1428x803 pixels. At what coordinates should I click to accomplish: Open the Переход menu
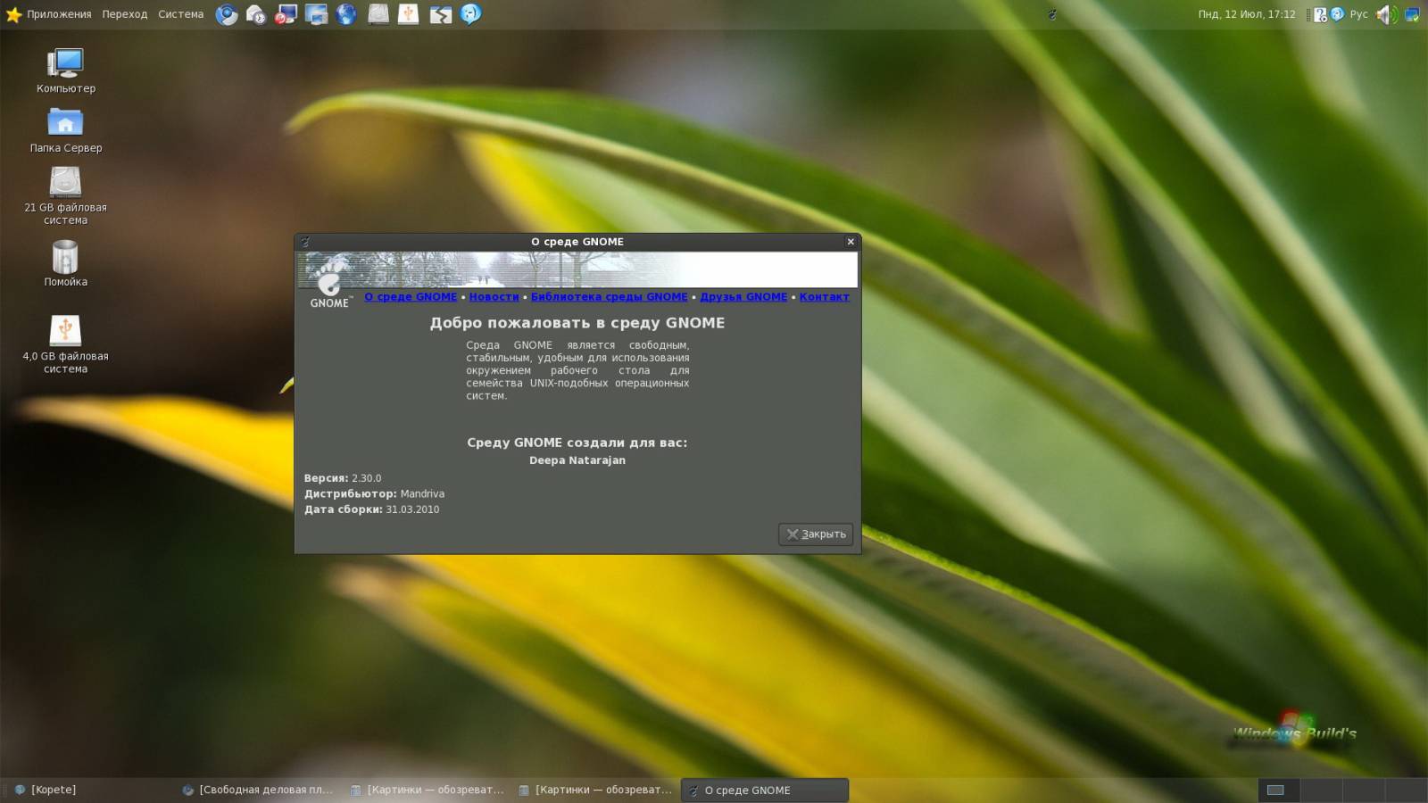pos(125,14)
